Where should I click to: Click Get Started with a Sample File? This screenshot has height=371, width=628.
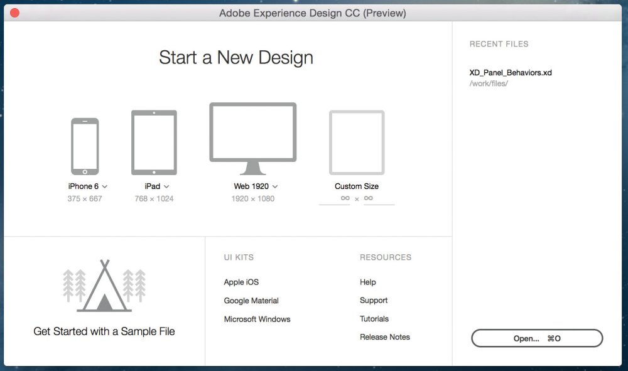click(104, 331)
